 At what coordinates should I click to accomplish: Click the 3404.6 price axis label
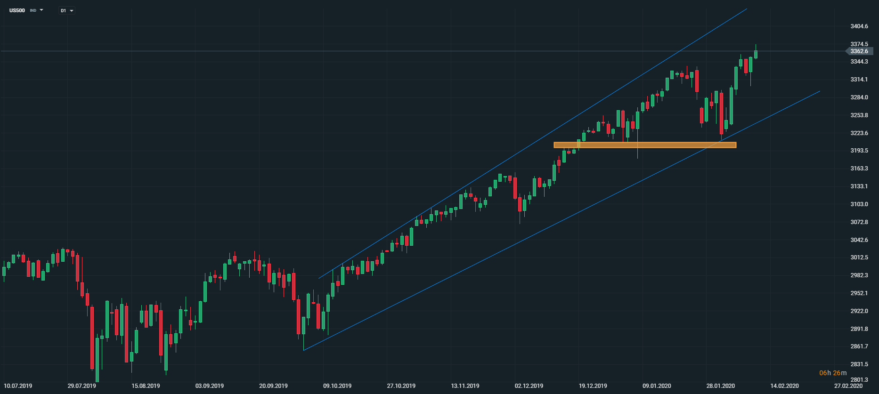[859, 26]
